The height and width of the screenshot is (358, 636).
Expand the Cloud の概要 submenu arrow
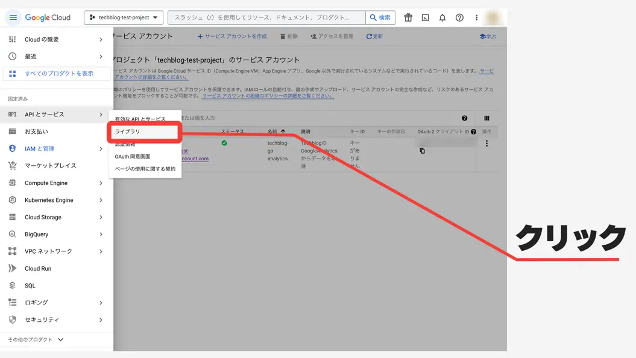point(101,39)
